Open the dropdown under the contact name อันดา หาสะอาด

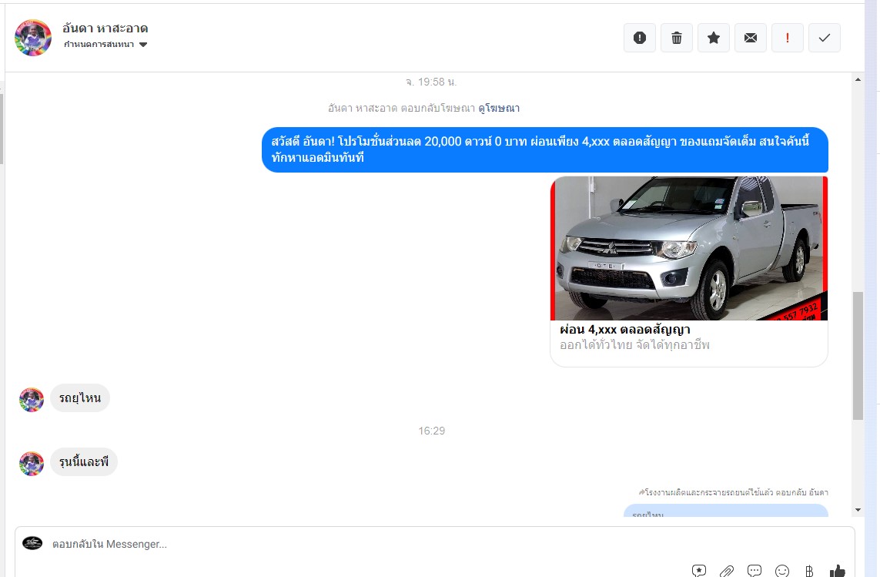[x=105, y=45]
